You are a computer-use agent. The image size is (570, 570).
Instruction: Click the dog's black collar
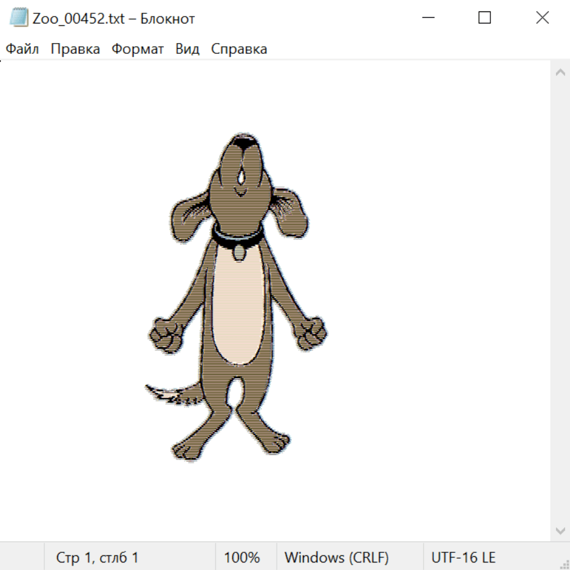coord(237,236)
